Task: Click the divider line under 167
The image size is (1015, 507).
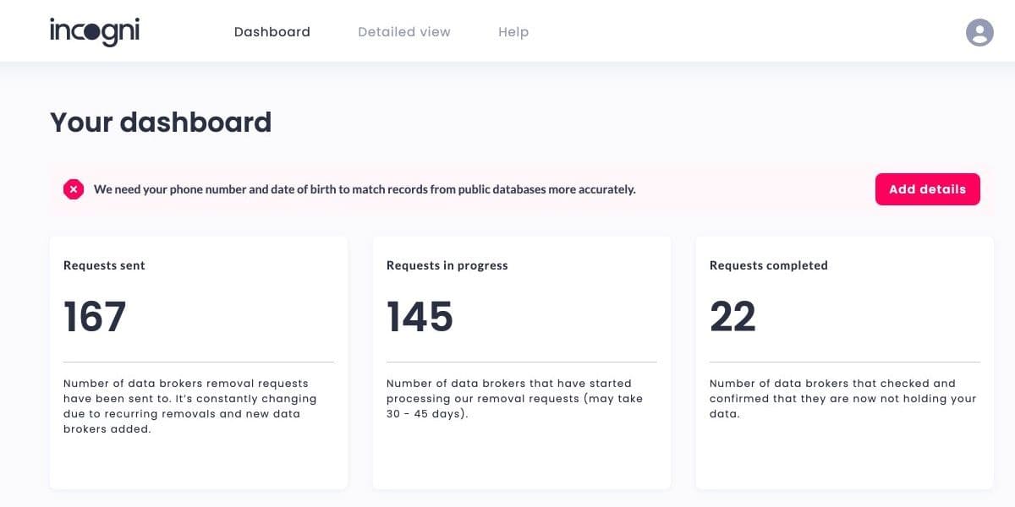Action: pyautogui.click(x=198, y=362)
